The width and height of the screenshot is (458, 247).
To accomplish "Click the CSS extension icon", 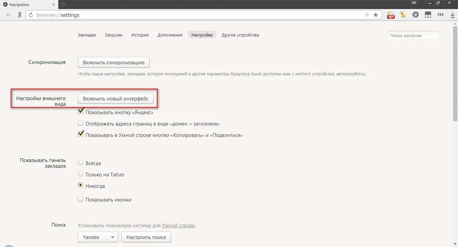I will pos(440,15).
